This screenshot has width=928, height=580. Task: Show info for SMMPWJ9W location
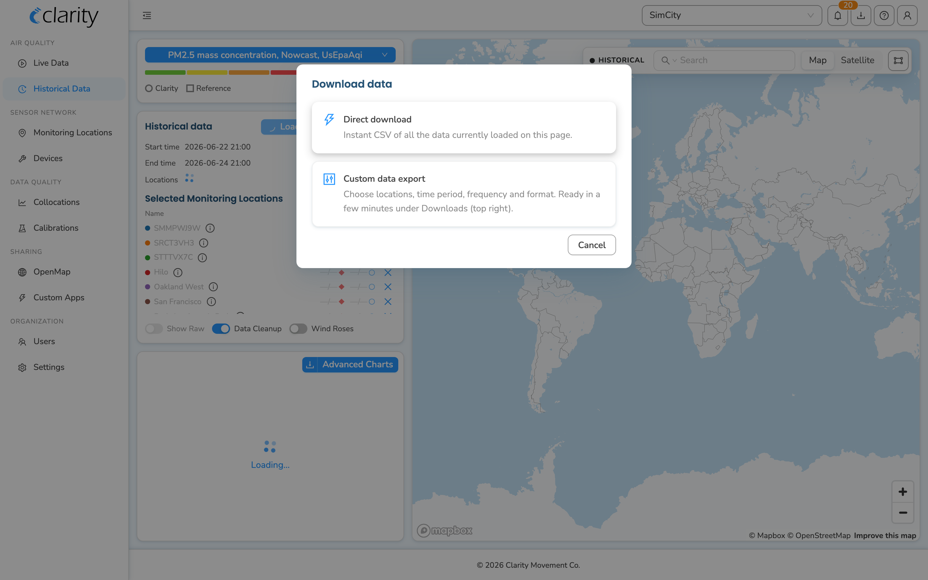coord(210,228)
